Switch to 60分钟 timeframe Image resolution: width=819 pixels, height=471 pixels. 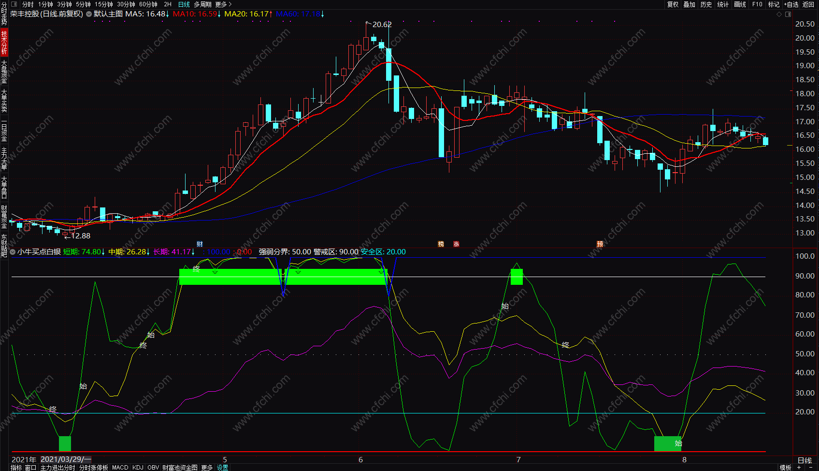148,4
